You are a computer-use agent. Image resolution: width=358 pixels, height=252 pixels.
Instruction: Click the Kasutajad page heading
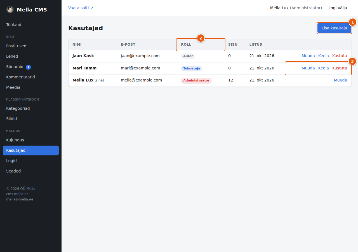(x=86, y=28)
